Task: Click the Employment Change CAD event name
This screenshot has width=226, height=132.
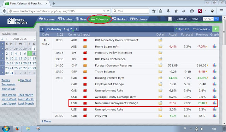Action: click(109, 84)
